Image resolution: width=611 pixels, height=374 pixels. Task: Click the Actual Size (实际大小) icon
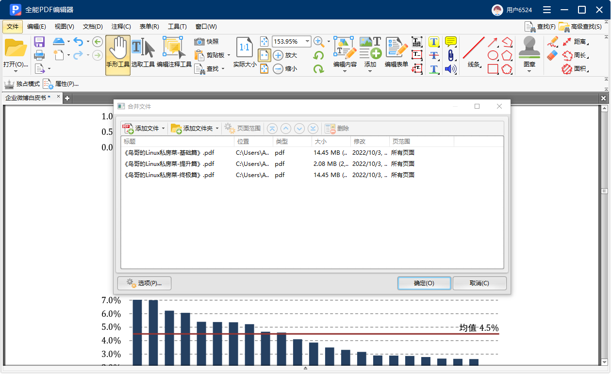click(245, 48)
